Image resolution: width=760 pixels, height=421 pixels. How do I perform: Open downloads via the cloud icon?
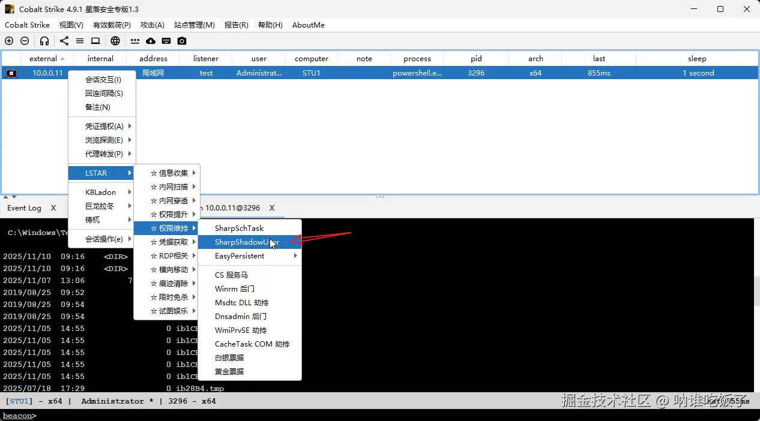click(151, 41)
